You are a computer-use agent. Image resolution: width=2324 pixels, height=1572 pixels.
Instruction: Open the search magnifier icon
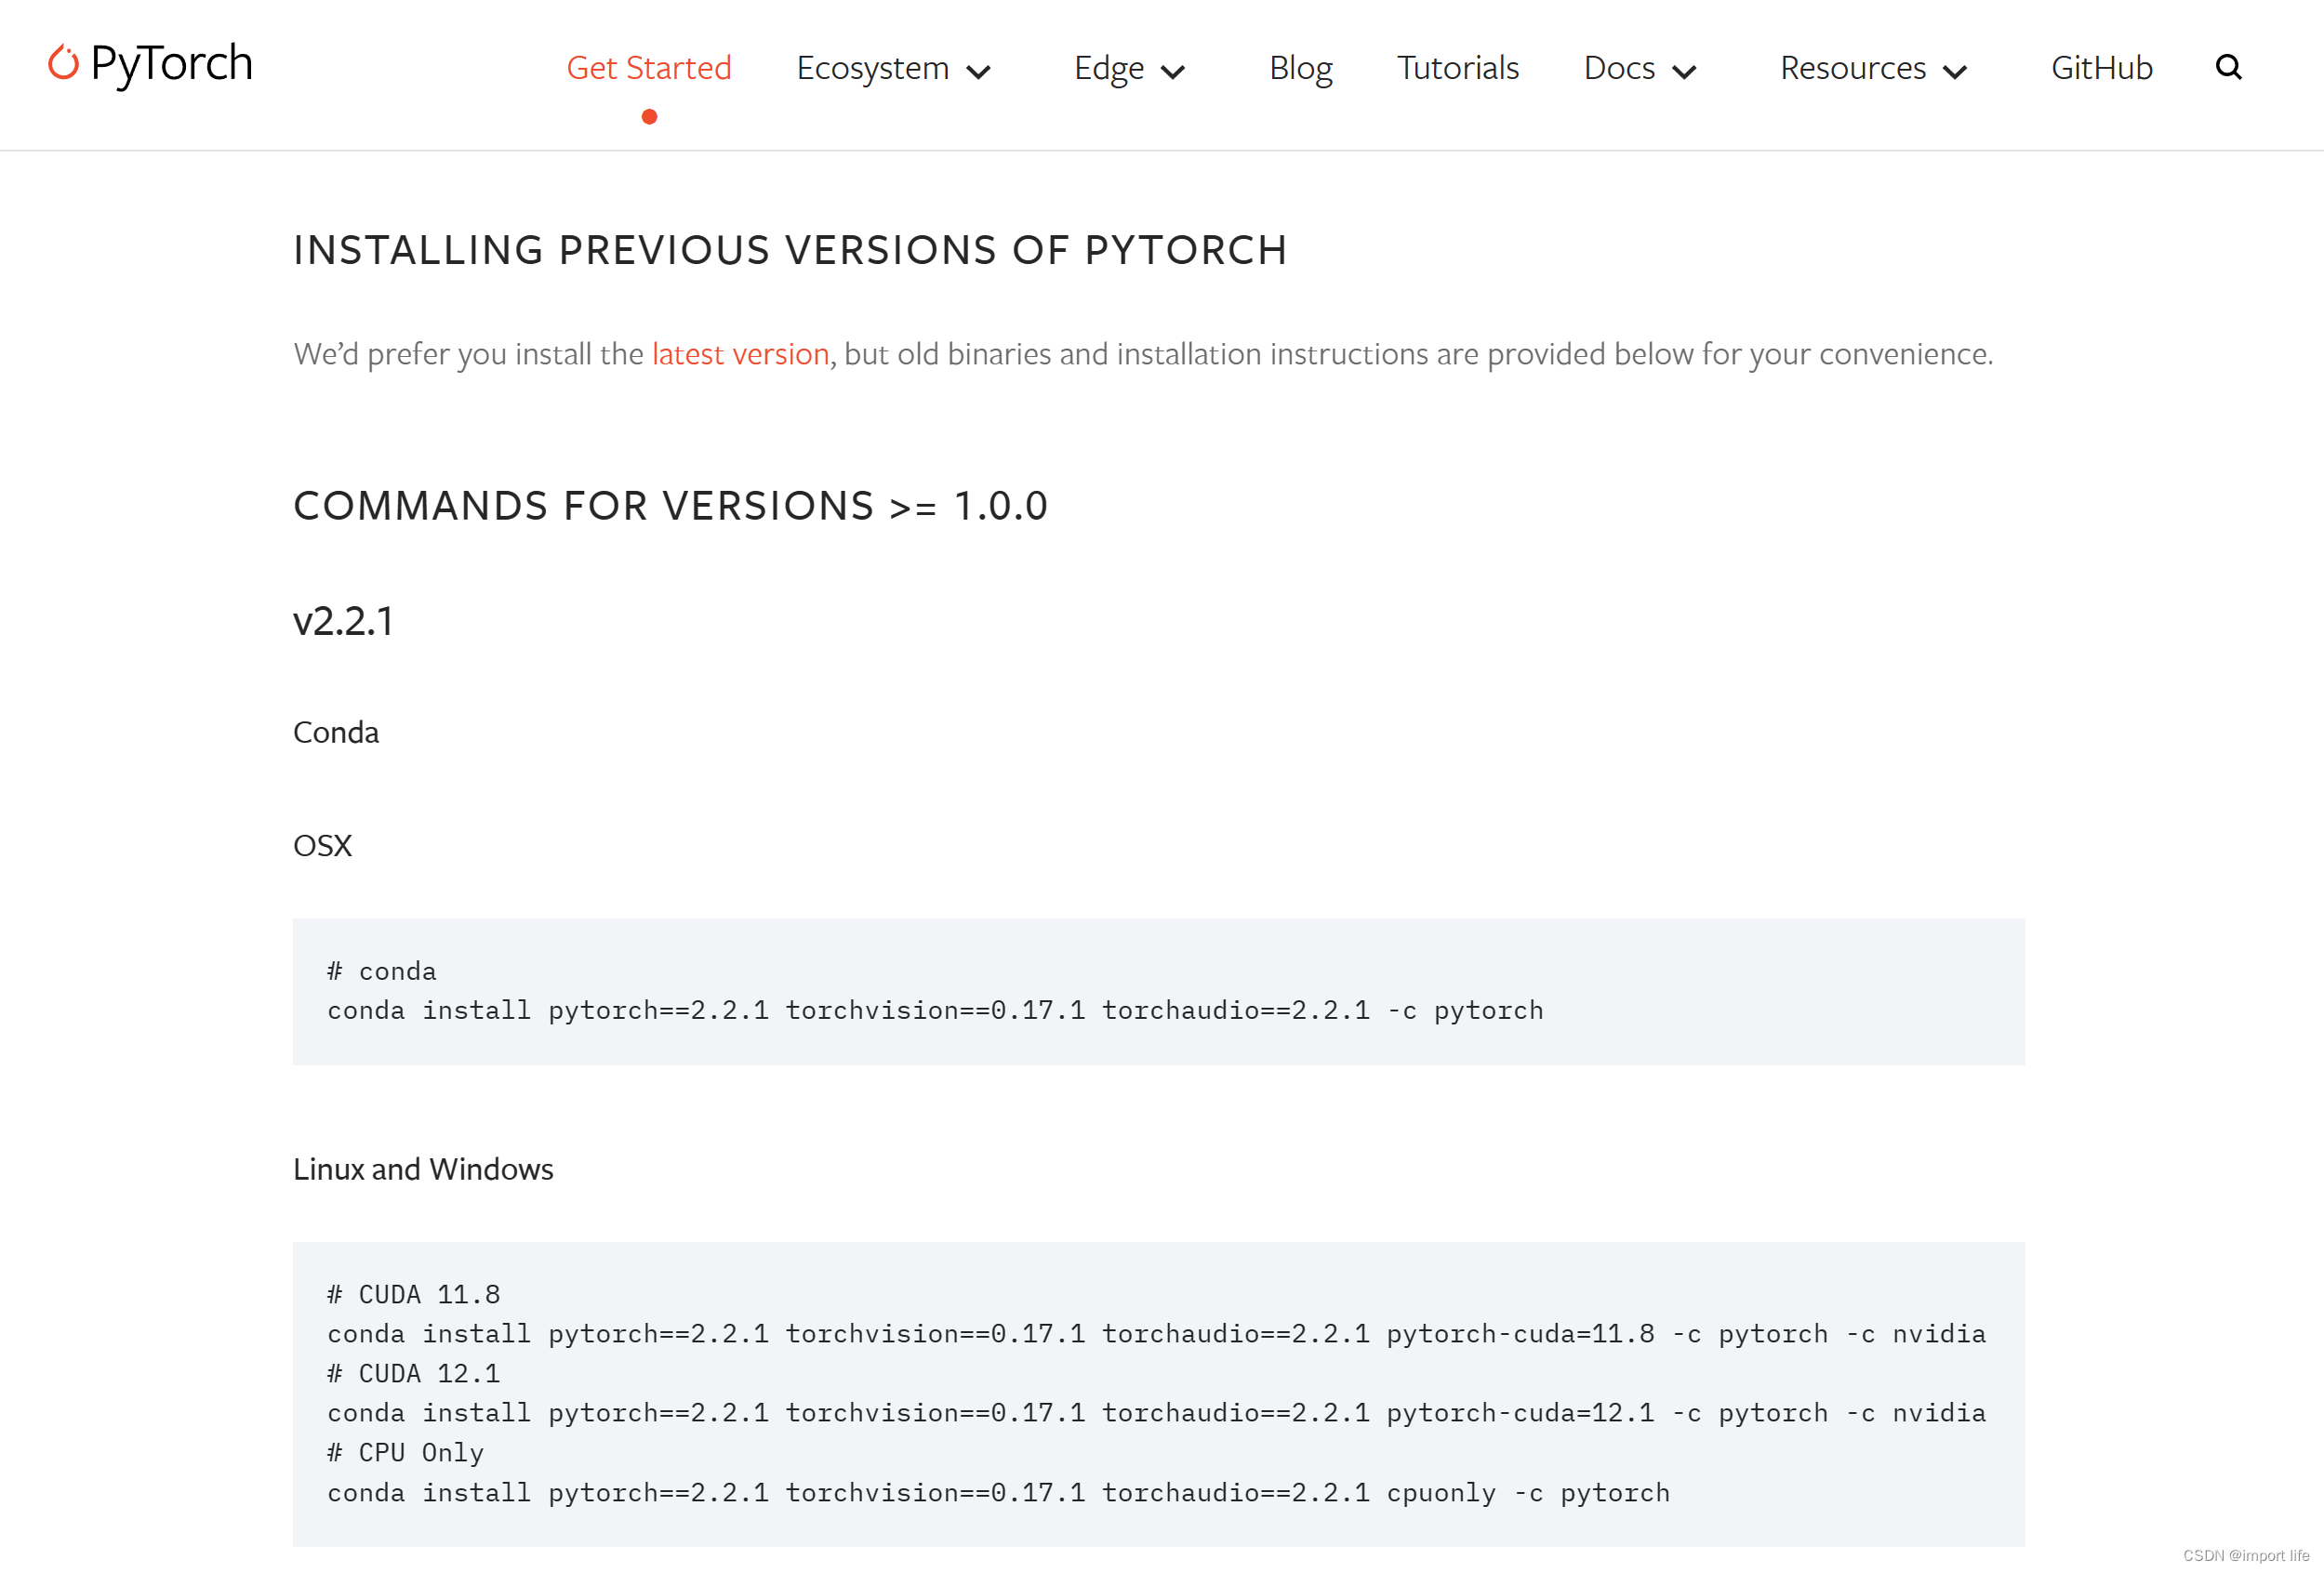click(2228, 68)
